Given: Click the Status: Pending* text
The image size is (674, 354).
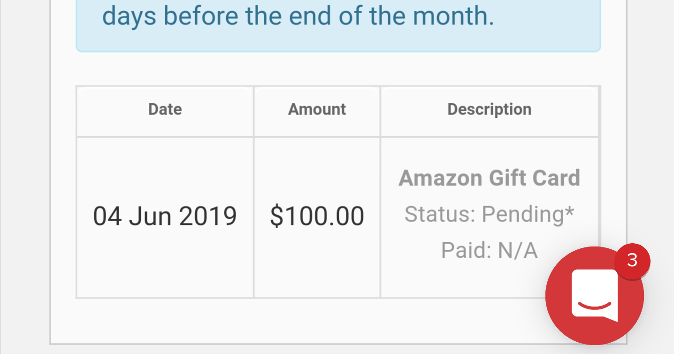Looking at the screenshot, I should 489,215.
